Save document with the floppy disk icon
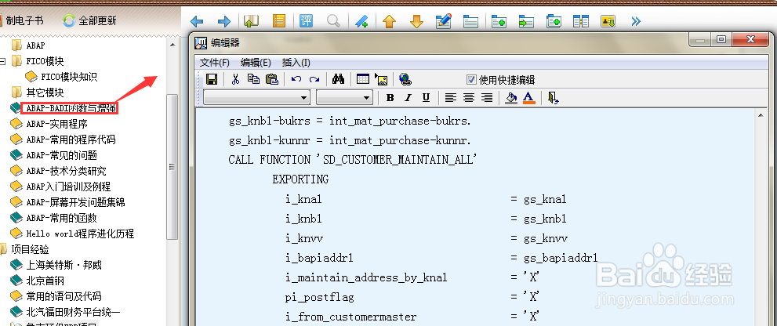 [x=212, y=79]
